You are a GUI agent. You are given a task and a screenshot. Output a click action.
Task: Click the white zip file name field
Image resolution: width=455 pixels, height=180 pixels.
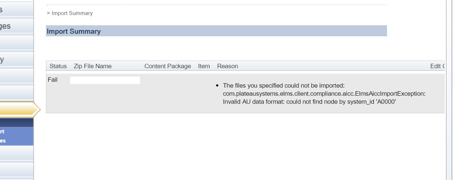pos(105,80)
